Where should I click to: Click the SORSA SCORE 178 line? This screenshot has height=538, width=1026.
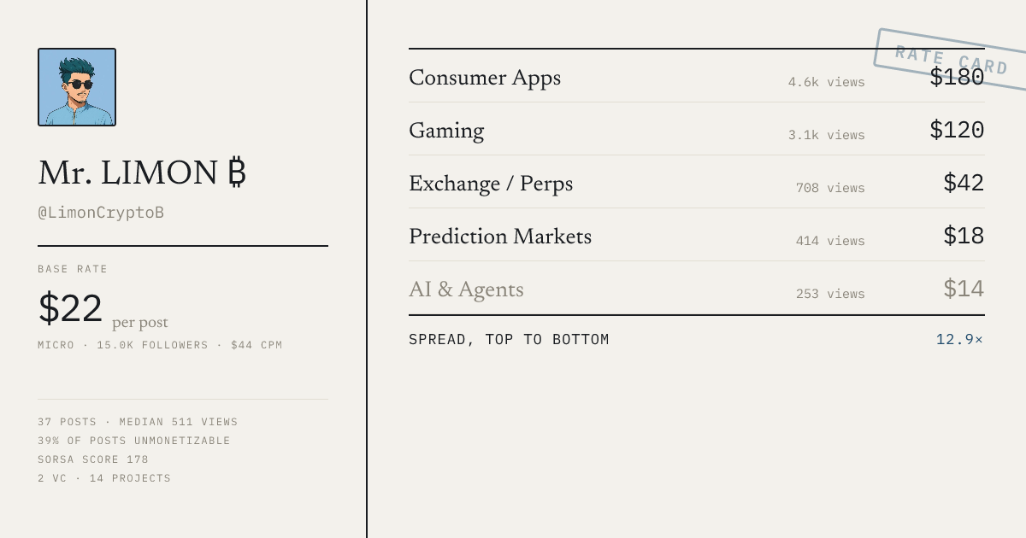pyautogui.click(x=93, y=459)
